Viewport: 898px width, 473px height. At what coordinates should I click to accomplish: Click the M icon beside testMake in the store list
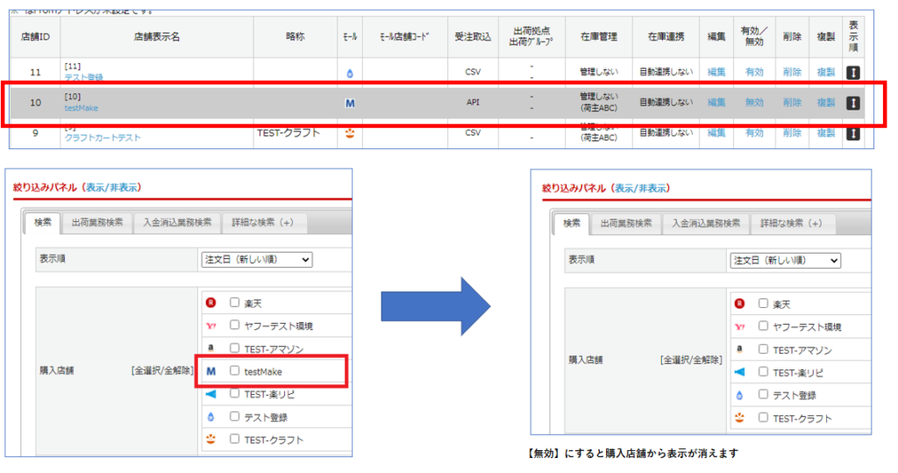click(210, 371)
